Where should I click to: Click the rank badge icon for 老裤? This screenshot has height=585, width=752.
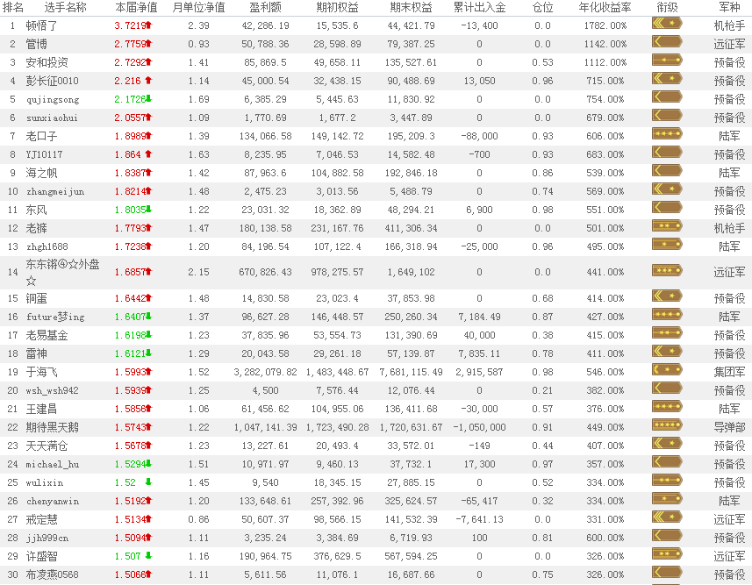point(667,226)
